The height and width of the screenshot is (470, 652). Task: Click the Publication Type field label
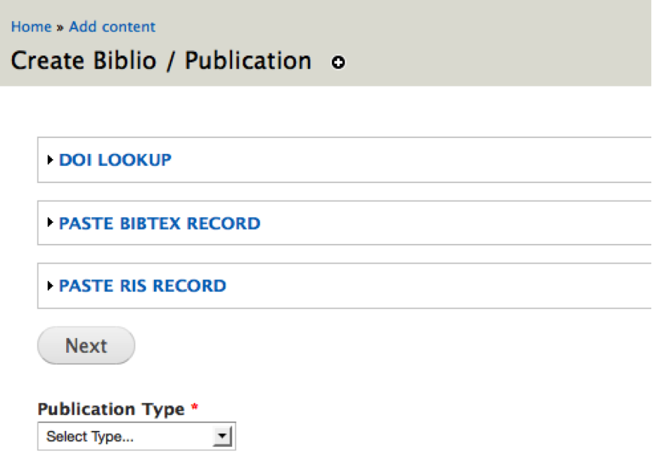pyautogui.click(x=111, y=409)
